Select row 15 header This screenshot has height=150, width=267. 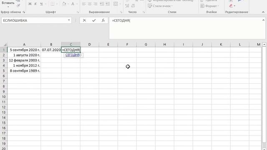[x=4, y=123]
